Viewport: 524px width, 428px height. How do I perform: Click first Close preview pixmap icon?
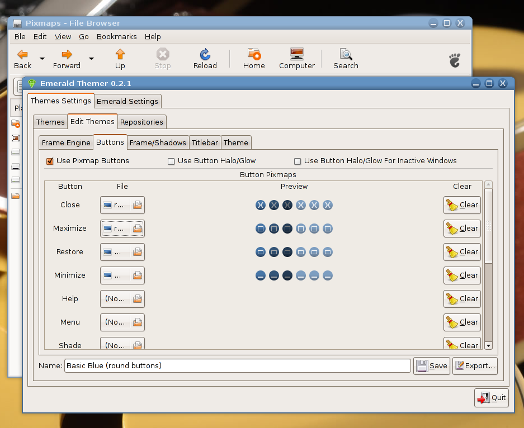pos(261,205)
